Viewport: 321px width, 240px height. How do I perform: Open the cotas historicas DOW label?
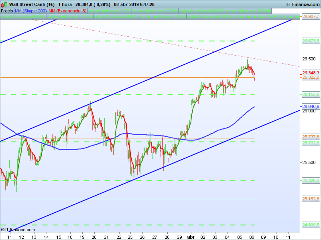(x=110, y=11)
